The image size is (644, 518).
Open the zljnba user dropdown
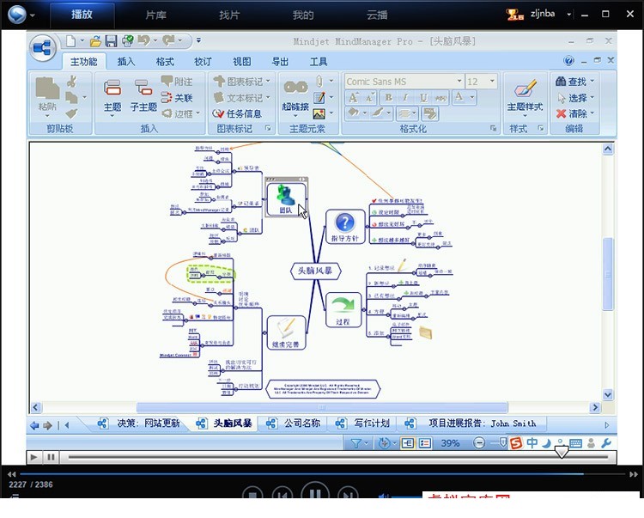(x=568, y=14)
